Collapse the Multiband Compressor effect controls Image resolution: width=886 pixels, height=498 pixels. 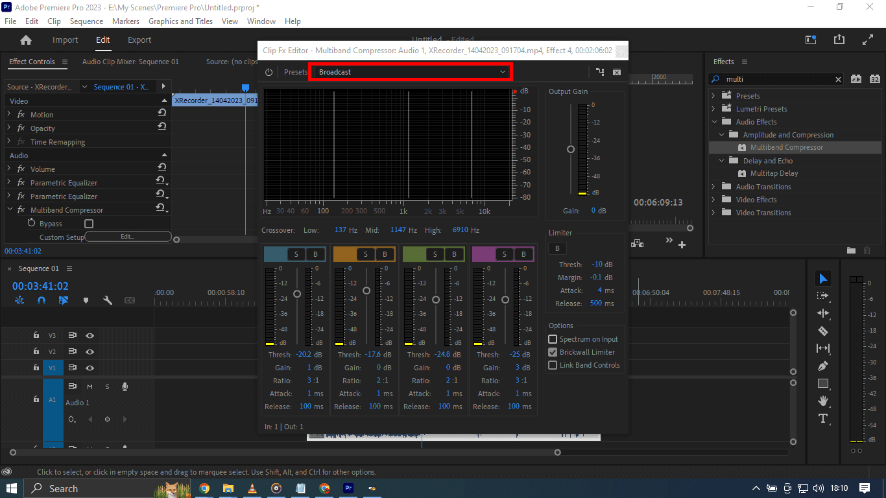click(9, 209)
